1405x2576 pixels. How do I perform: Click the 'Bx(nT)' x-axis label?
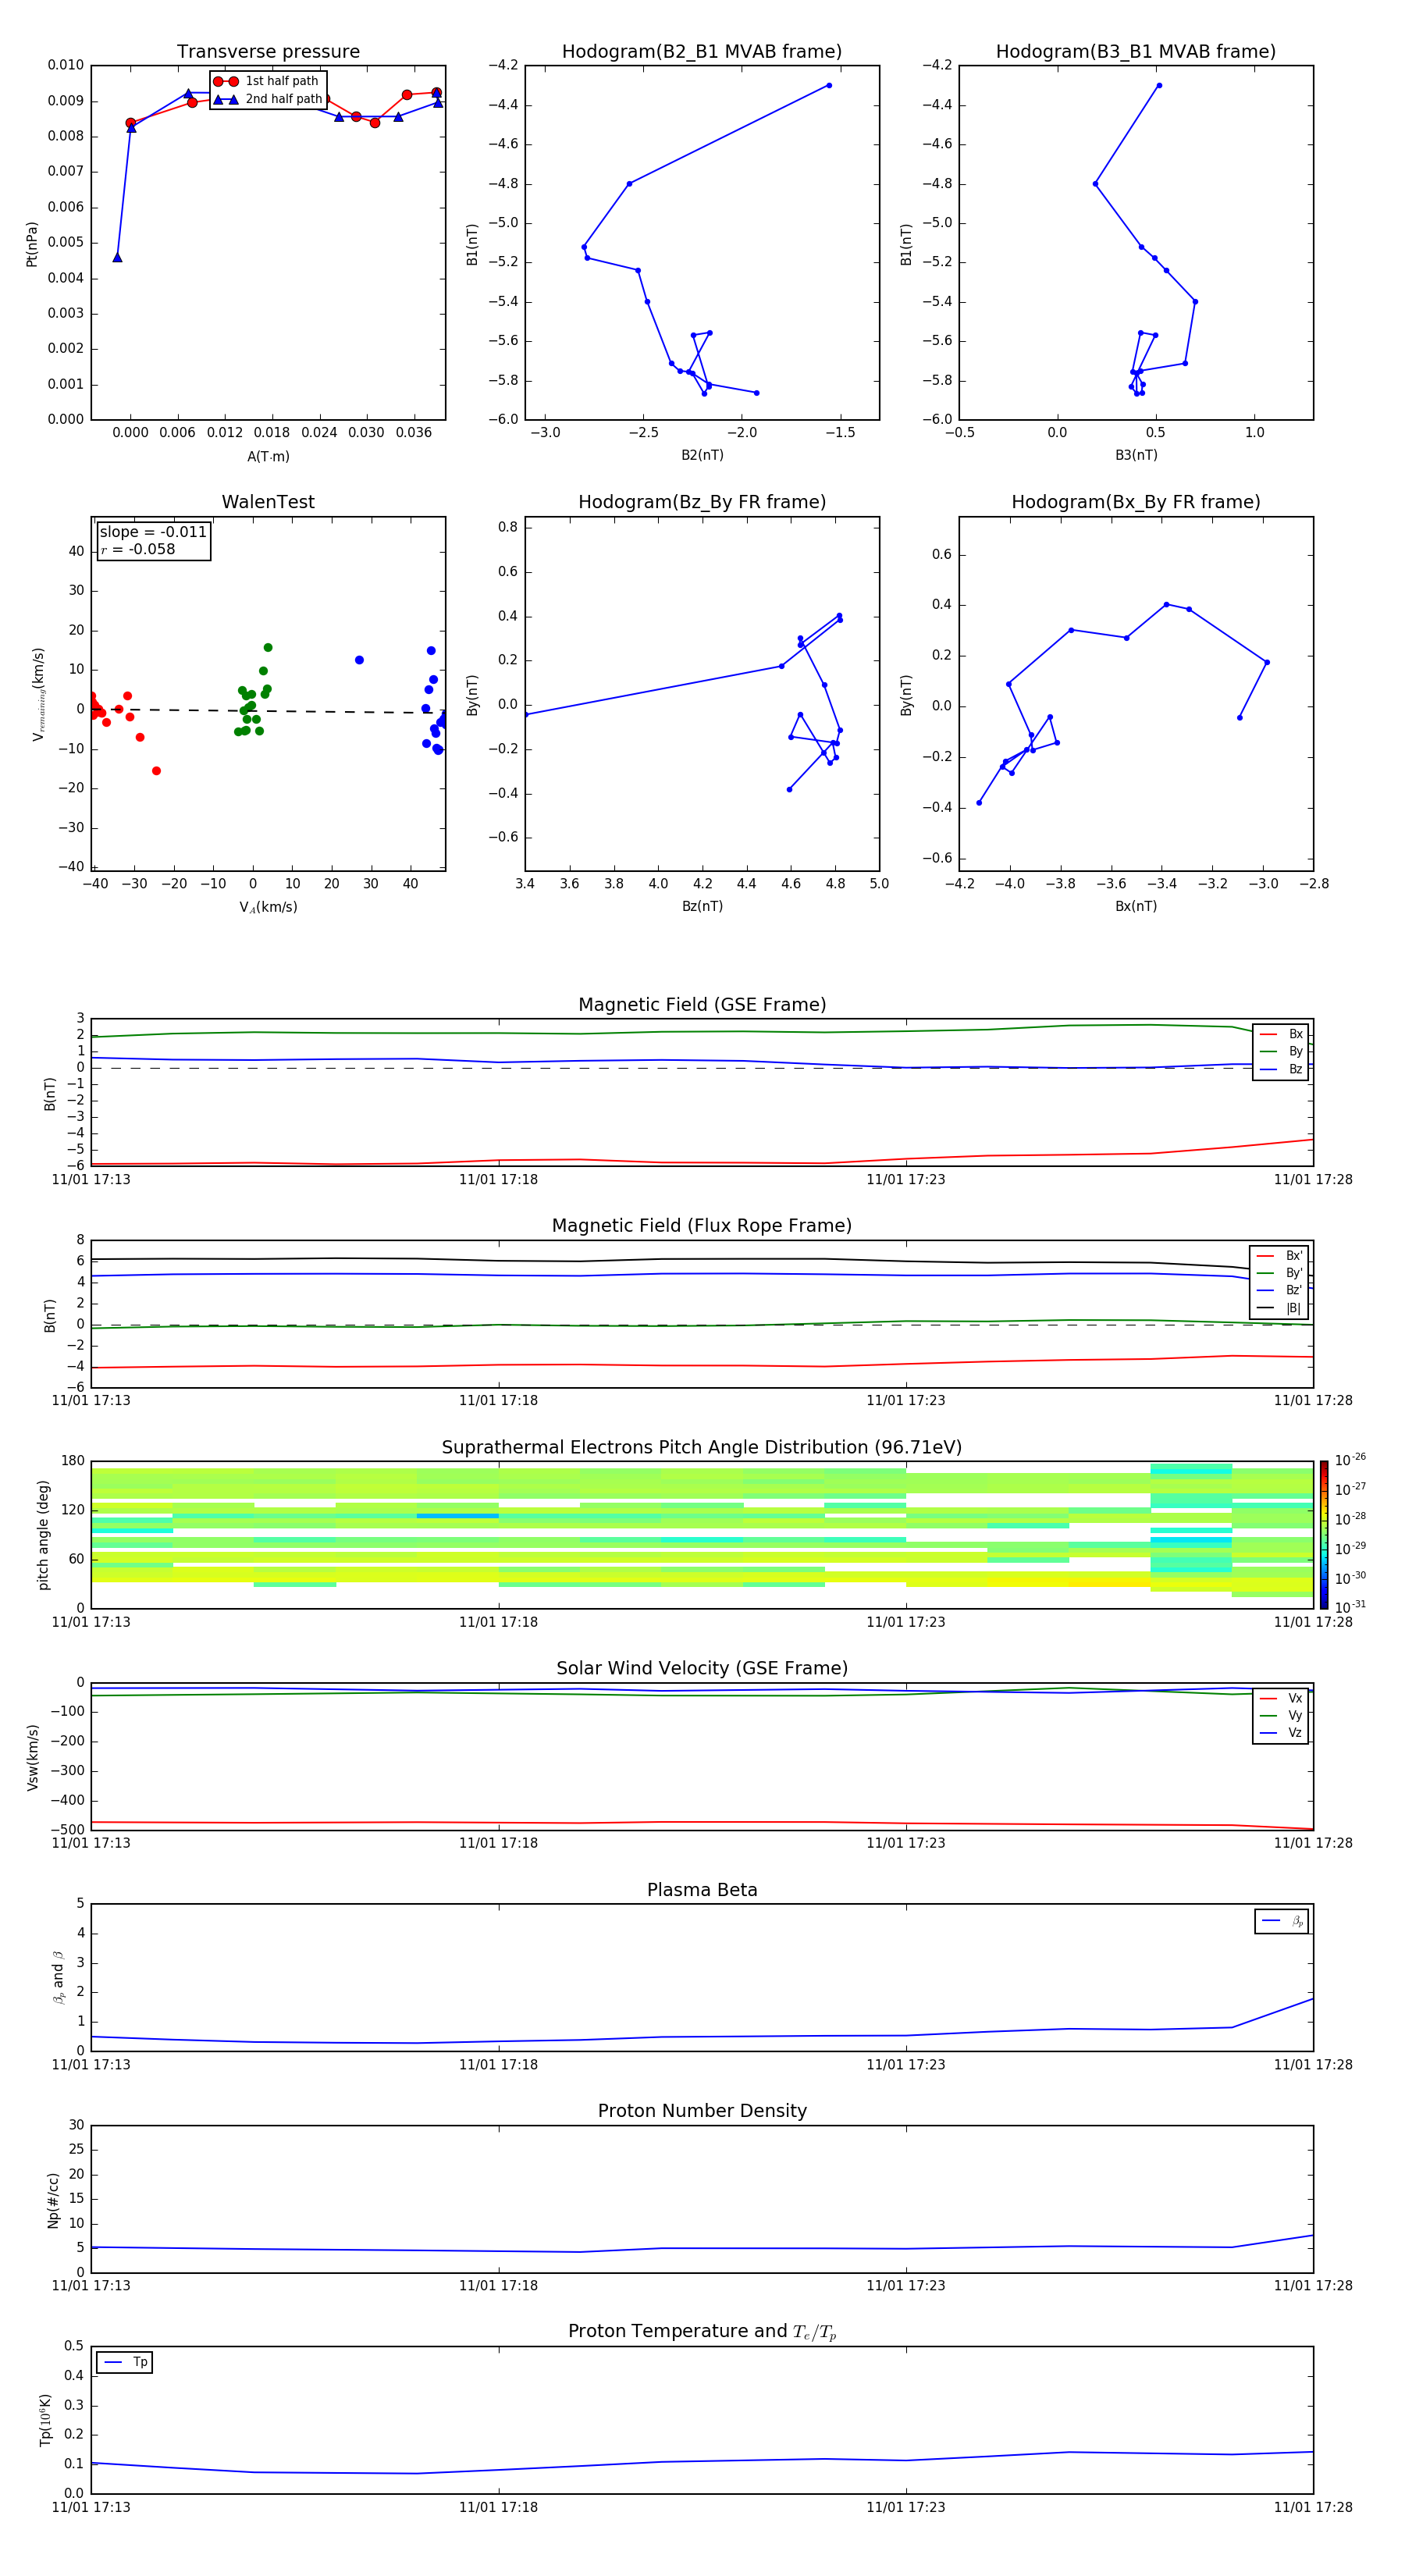[1135, 906]
